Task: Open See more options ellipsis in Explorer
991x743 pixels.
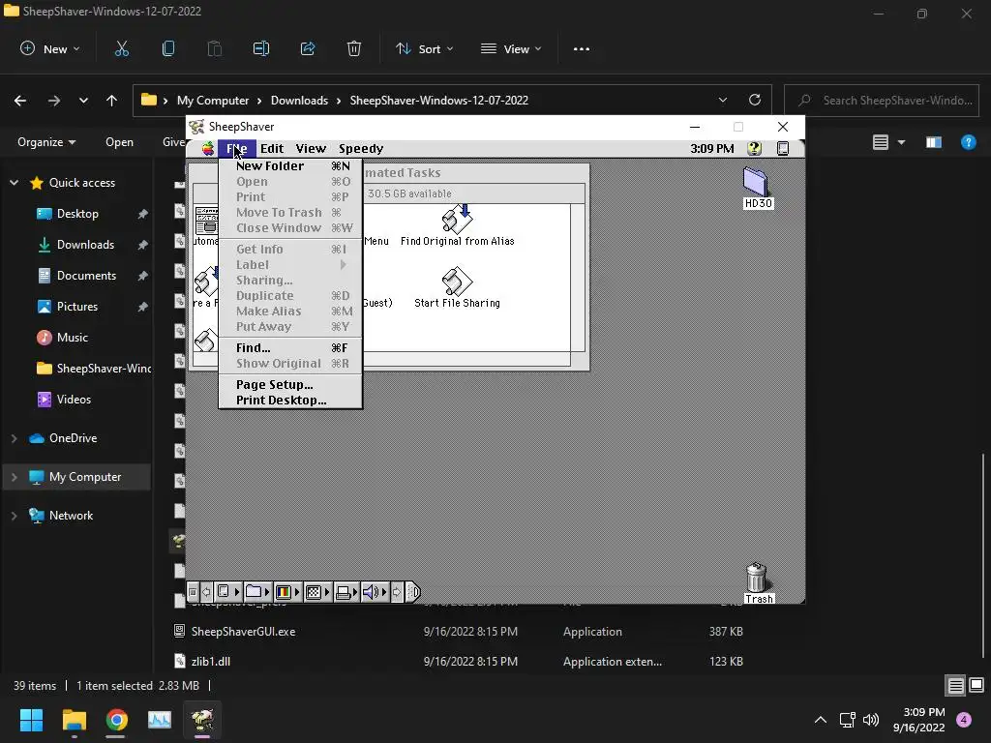Action: coord(582,48)
